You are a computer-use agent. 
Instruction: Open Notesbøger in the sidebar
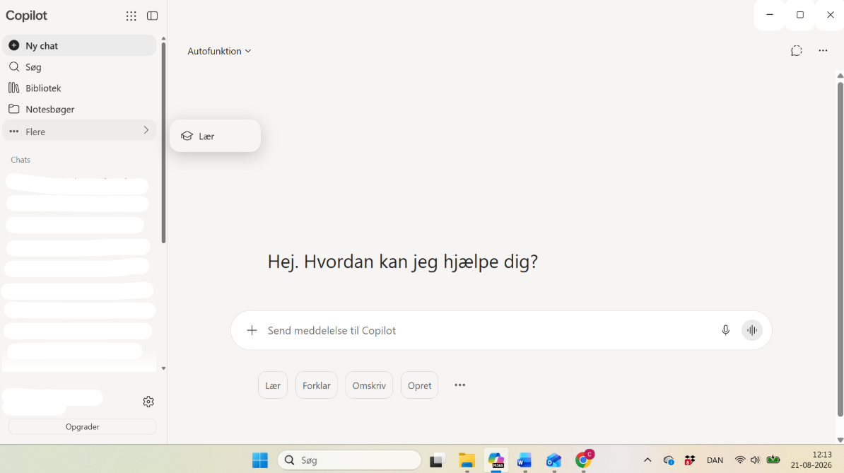79,110
